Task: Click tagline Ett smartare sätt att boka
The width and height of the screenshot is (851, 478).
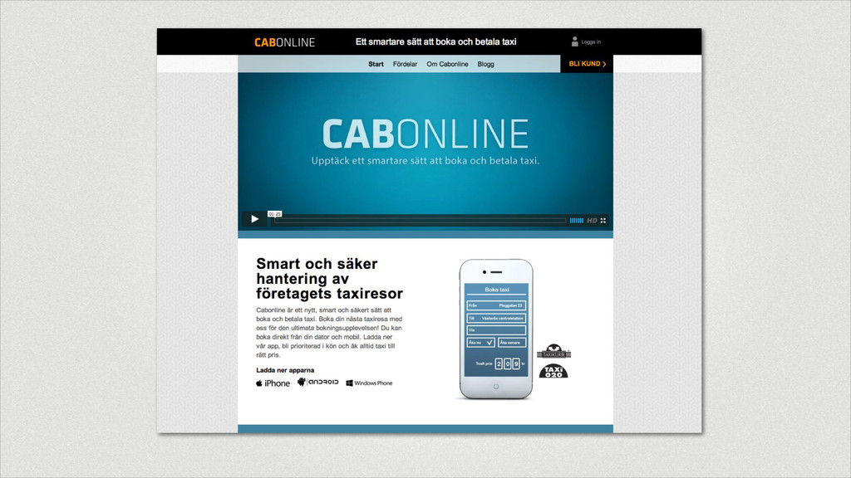Action: (435, 41)
